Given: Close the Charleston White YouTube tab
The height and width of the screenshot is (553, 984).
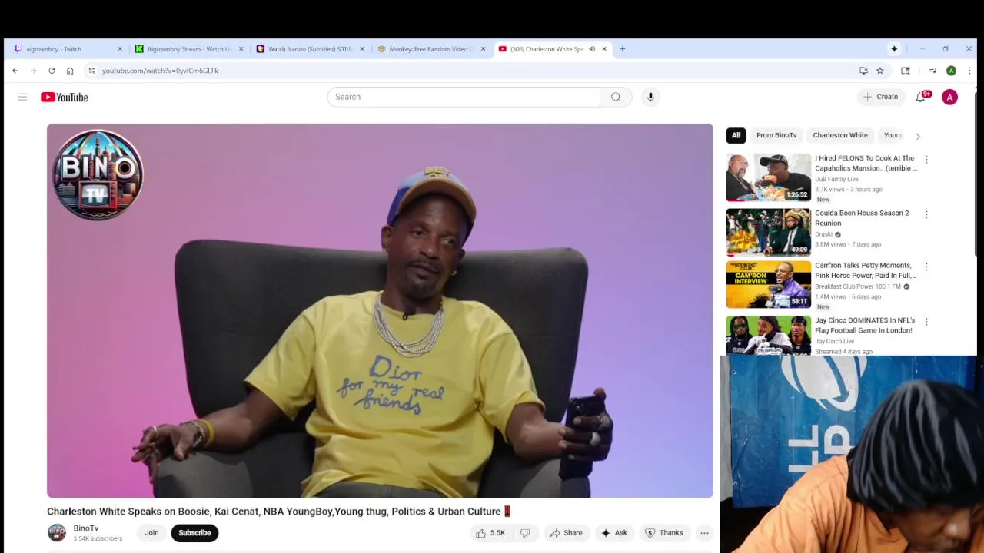Looking at the screenshot, I should [604, 49].
